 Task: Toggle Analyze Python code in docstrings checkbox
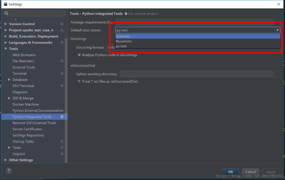79,55
